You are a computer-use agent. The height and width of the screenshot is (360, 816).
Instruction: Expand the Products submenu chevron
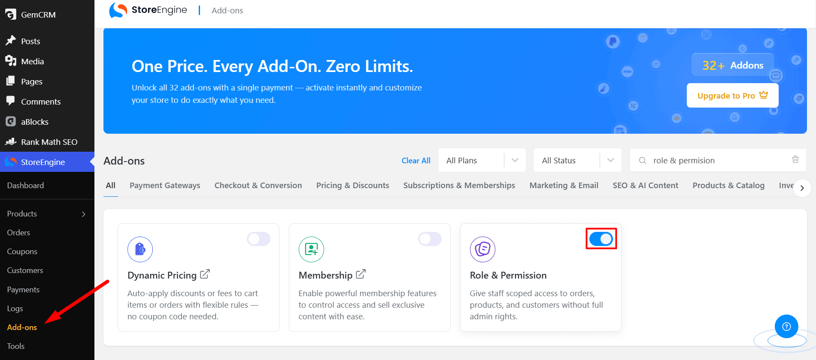84,214
